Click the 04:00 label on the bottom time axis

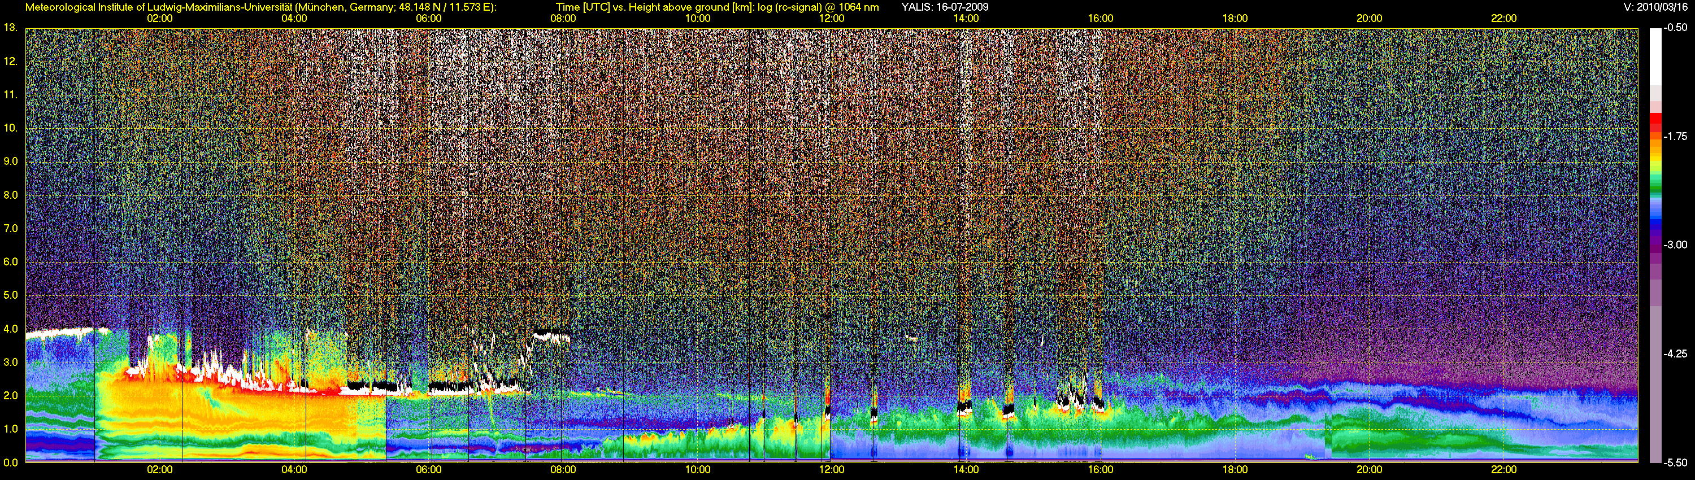tap(294, 469)
